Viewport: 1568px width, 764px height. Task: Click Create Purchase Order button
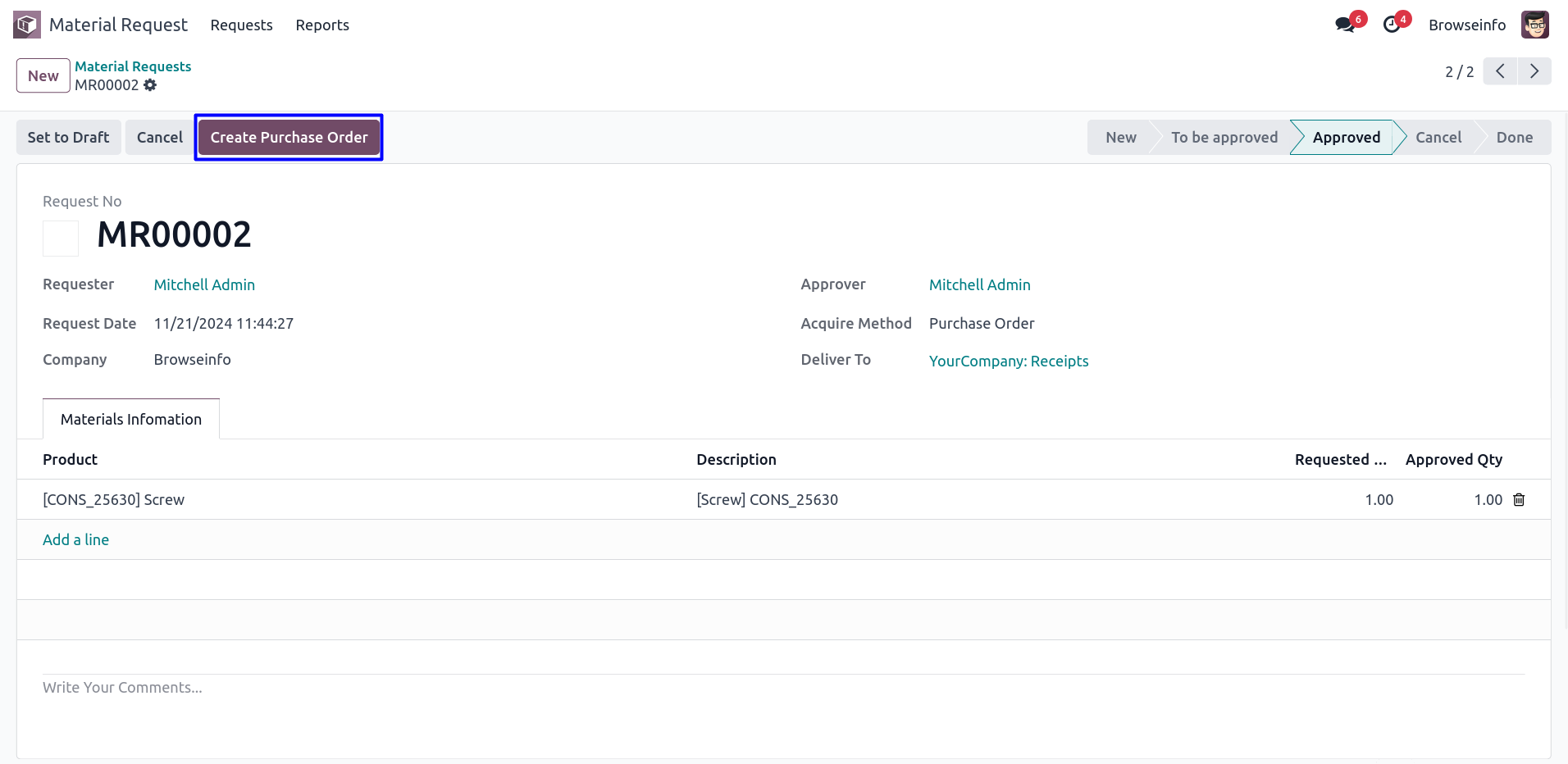point(289,138)
